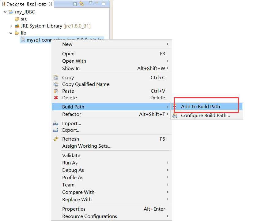The width and height of the screenshot is (254, 221).
Task: Open the Replace With submenu
Action: tap(112, 200)
